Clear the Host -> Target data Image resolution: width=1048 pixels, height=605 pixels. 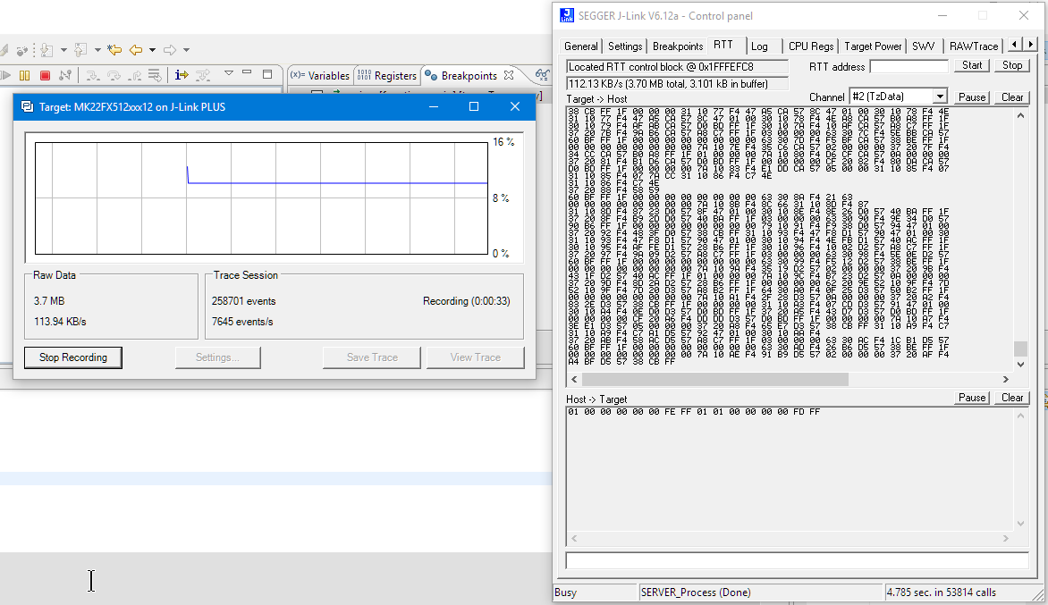pyautogui.click(x=1012, y=398)
